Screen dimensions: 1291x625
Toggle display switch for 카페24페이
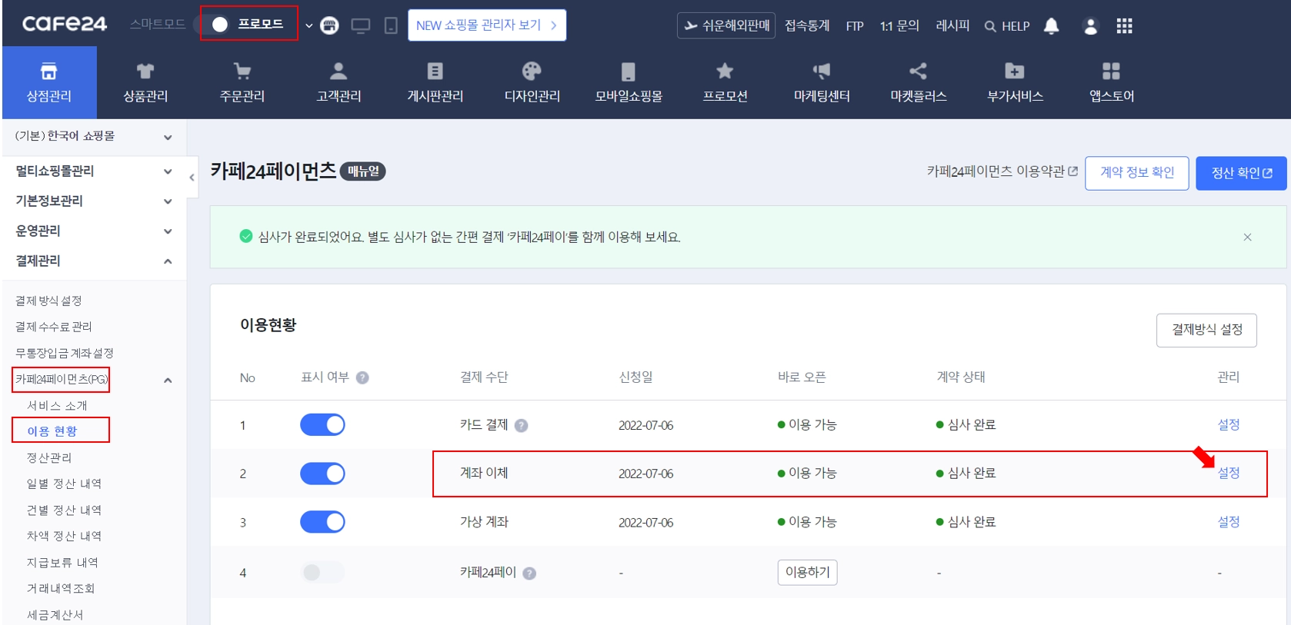pyautogui.click(x=322, y=572)
